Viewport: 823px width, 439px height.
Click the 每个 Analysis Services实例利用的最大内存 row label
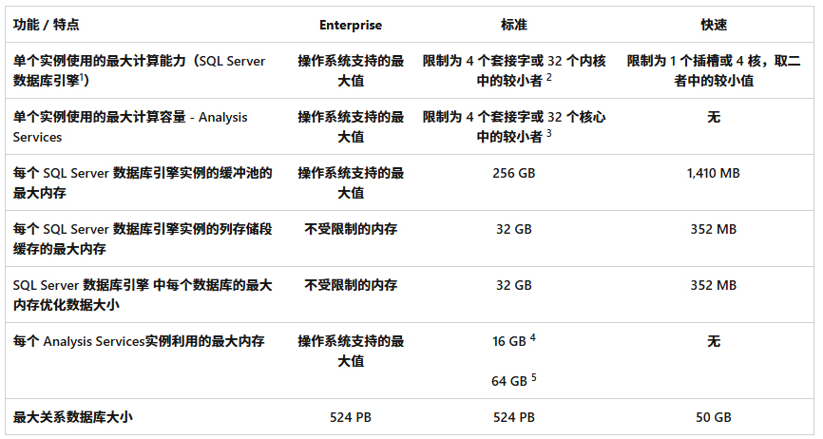139,341
